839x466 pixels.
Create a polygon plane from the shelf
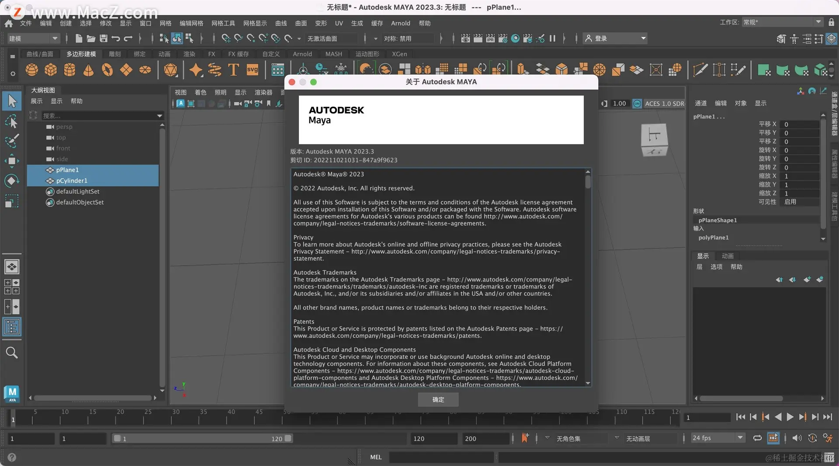pyautogui.click(x=126, y=70)
